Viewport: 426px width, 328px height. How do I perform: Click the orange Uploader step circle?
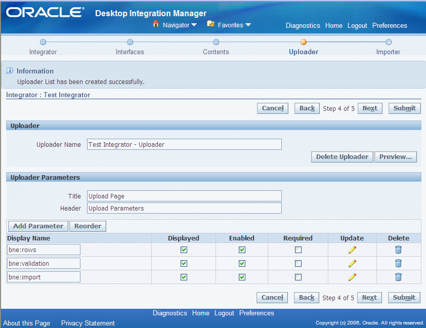point(304,42)
